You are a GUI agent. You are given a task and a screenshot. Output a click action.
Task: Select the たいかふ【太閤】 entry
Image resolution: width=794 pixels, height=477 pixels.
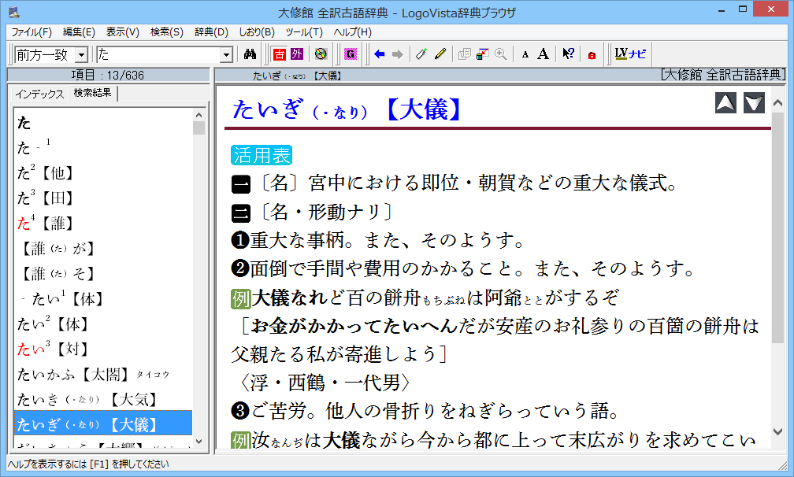(x=94, y=375)
